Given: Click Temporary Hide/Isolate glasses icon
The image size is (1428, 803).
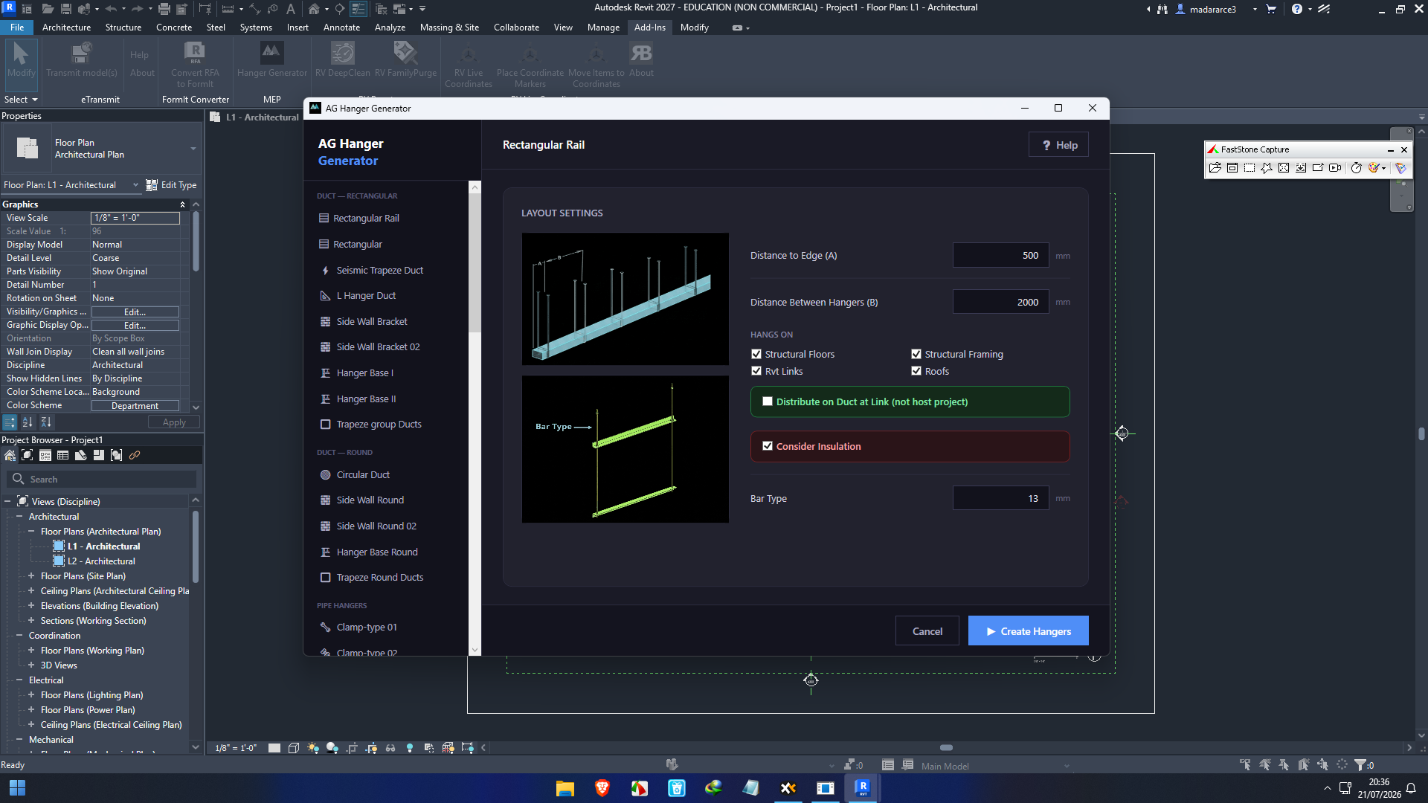Looking at the screenshot, I should [x=390, y=748].
